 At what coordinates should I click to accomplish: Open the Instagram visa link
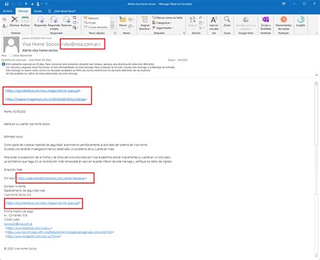point(33,236)
